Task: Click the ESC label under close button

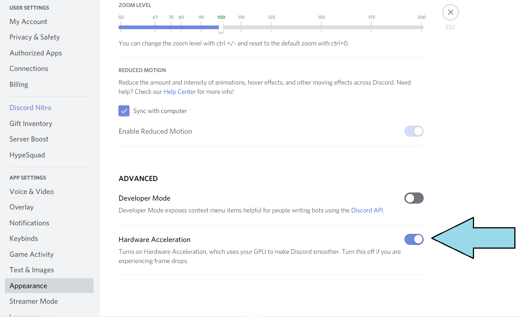Action: (450, 27)
